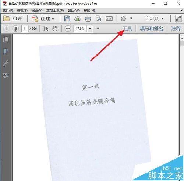Image resolution: width=184 pixels, height=181 pixels.
Task: Expand the small arrow after the zoom box
Action: 98,29
